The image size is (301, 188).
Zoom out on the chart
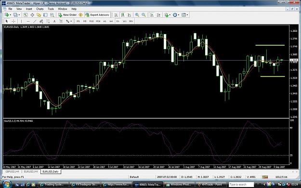(144, 15)
